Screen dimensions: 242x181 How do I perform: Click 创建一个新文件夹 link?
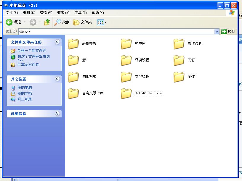[32, 51]
